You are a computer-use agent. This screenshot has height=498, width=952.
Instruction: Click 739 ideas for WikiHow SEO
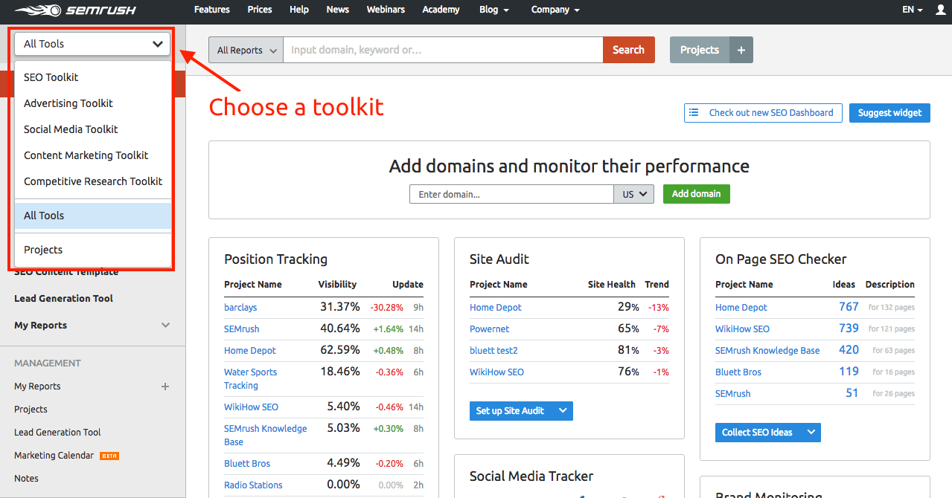tap(849, 329)
